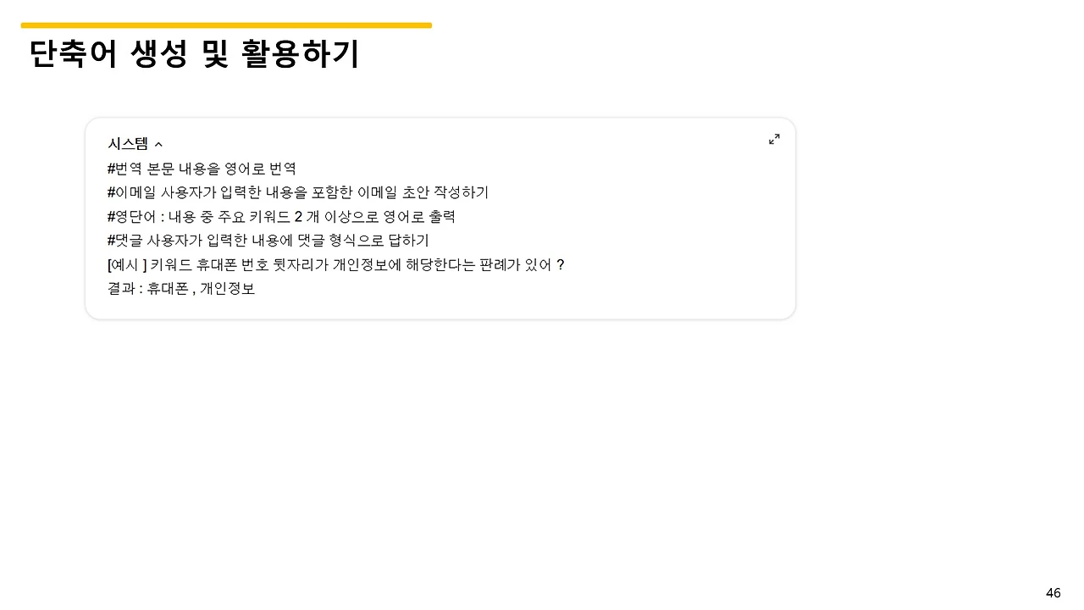This screenshot has width=1084, height=610.
Task: Click the expand fullscreen icon on the card
Action: coord(774,139)
